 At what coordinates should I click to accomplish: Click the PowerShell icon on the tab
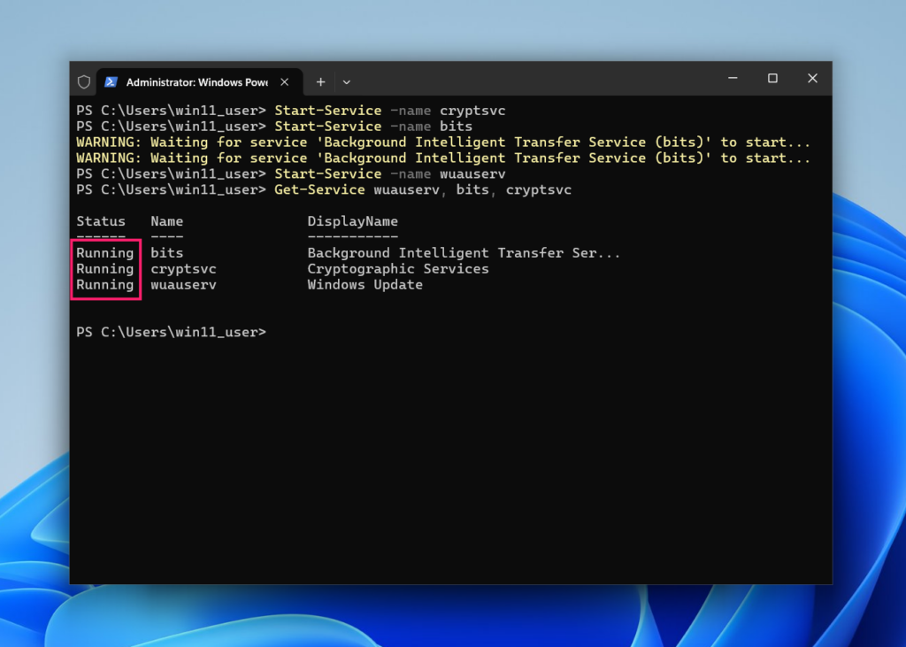coord(111,82)
